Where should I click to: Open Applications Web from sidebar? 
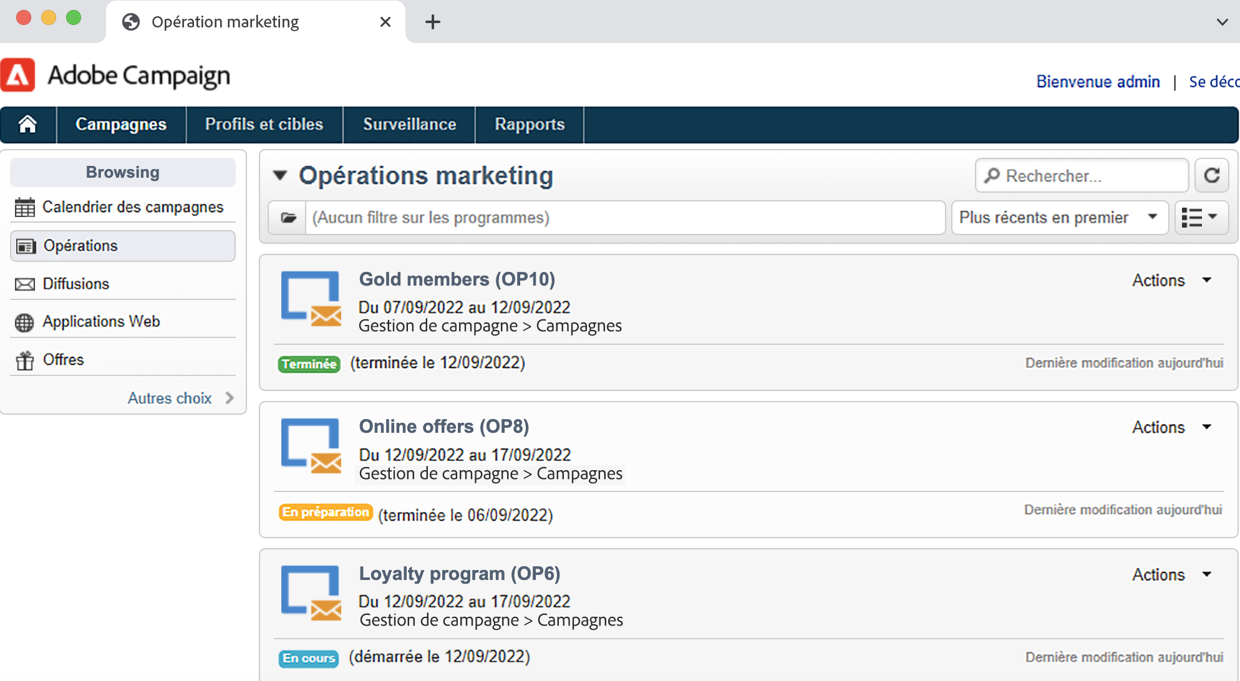[101, 322]
